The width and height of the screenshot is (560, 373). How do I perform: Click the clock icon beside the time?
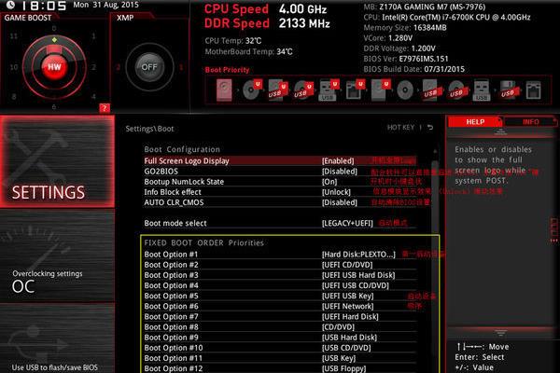tap(10, 5)
